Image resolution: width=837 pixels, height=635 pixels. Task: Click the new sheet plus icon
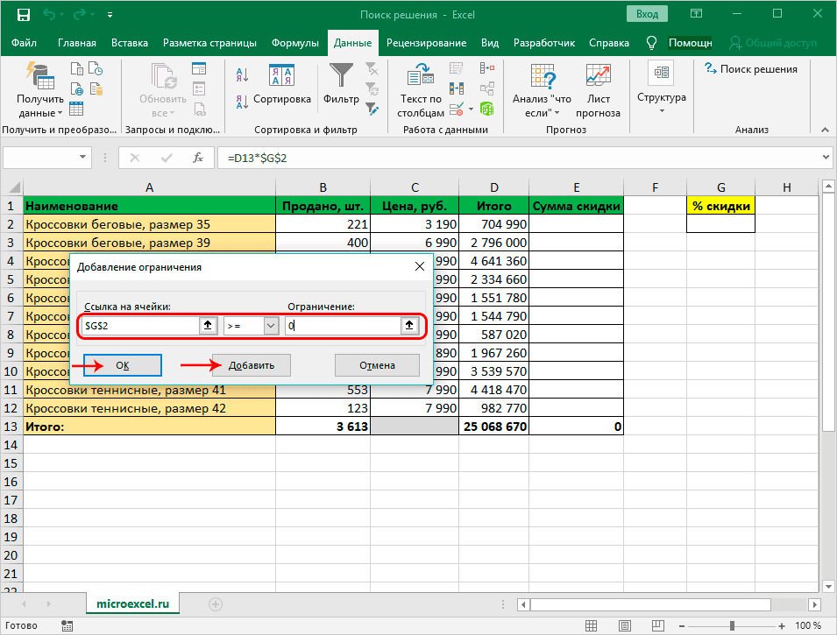216,603
